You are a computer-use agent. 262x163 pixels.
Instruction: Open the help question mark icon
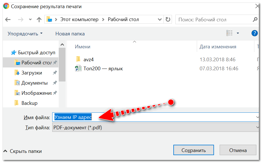(255, 33)
